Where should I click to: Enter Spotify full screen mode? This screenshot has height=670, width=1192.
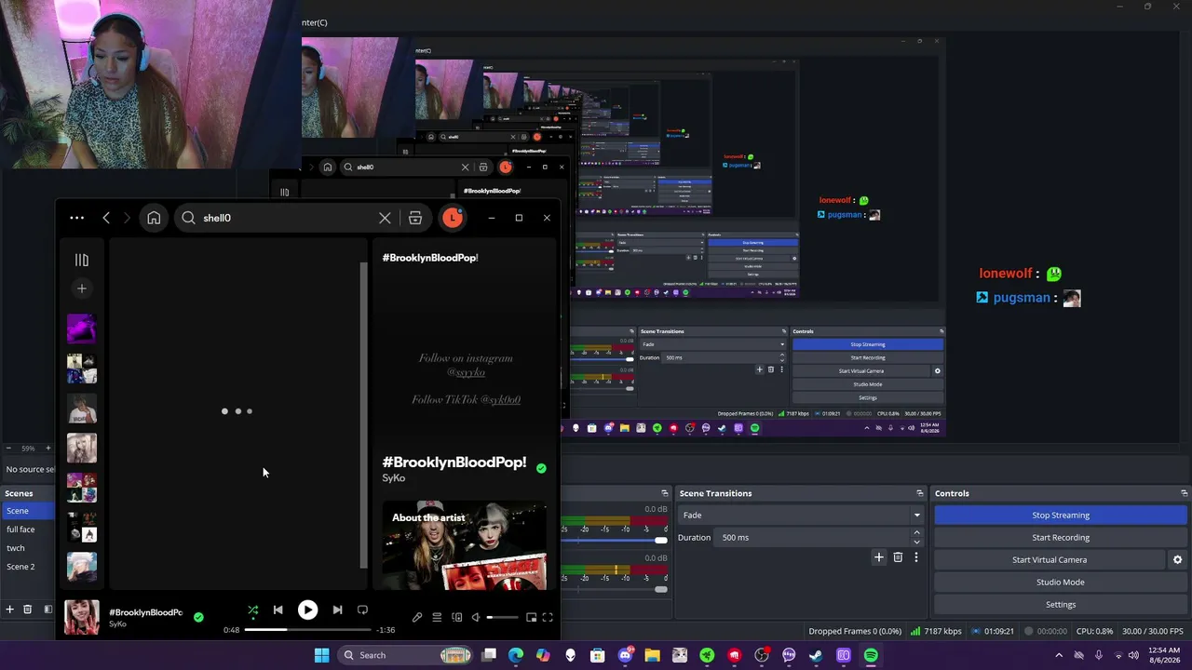pos(548,617)
